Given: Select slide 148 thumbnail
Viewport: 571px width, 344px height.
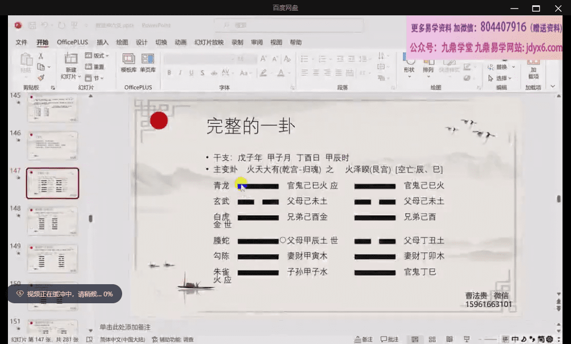Looking at the screenshot, I should tap(52, 221).
